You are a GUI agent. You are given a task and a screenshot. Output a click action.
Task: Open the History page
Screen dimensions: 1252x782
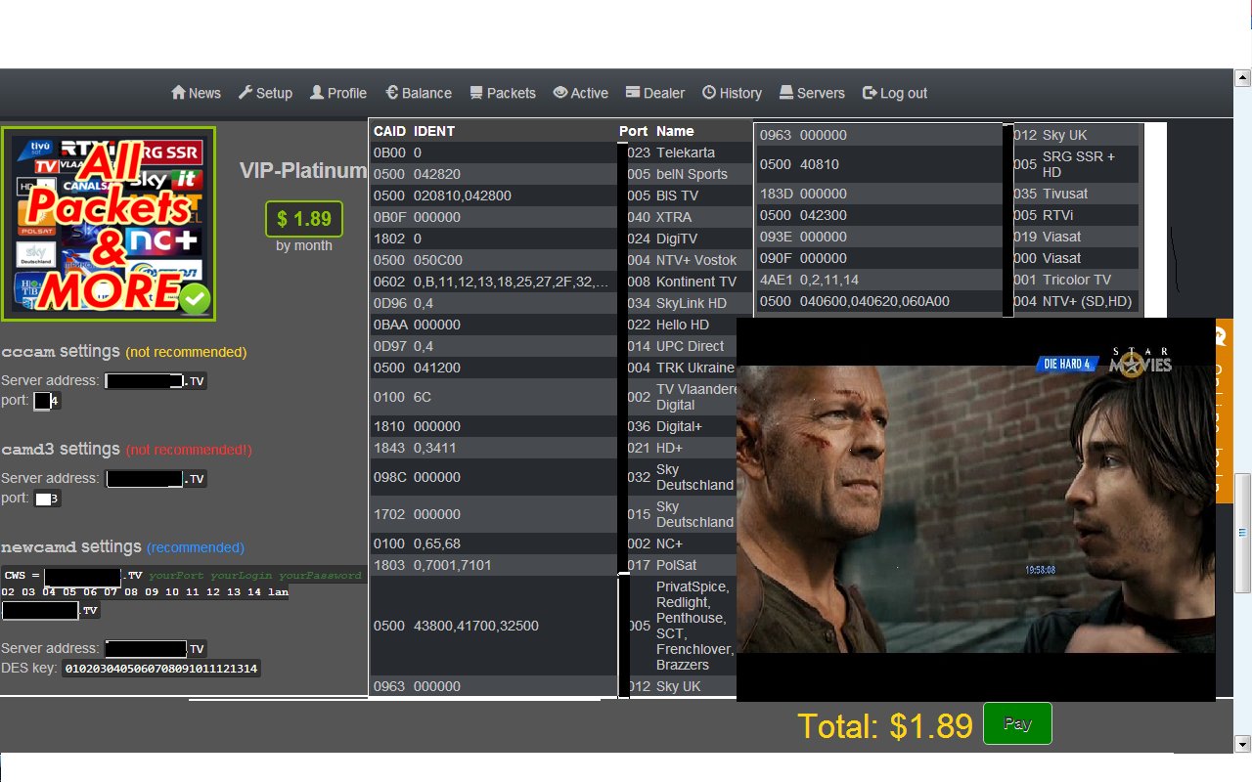732,93
